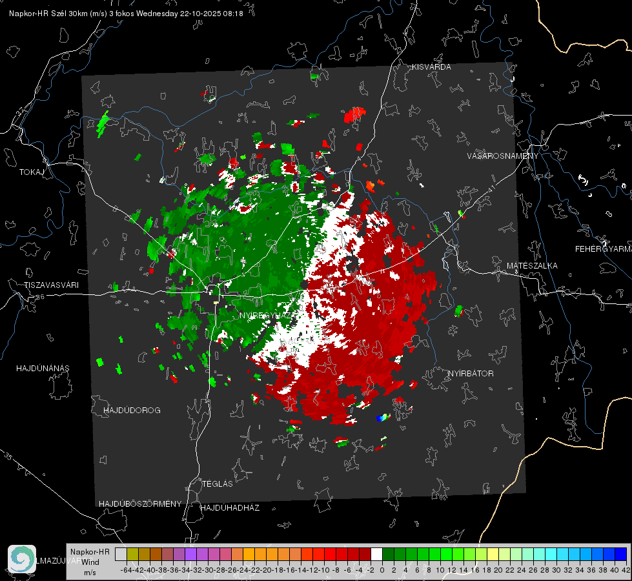Image resolution: width=632 pixels, height=581 pixels.
Task: Pick the bright purple swatch above -34 in legend
Action: click(190, 554)
